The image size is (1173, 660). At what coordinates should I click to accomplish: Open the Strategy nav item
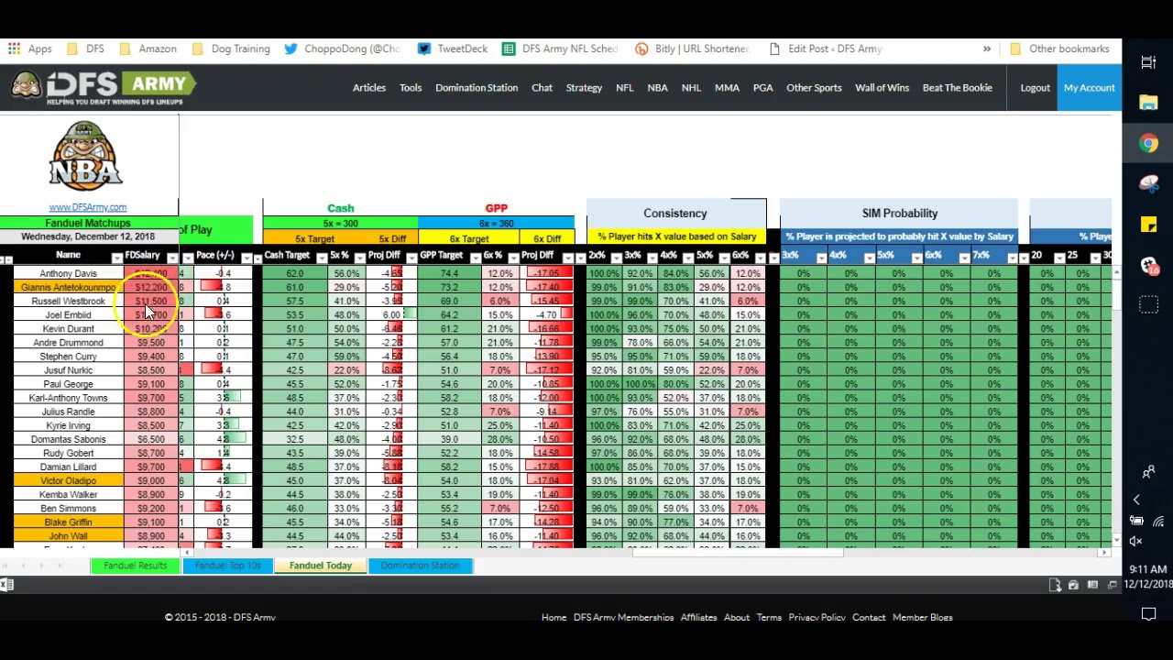pyautogui.click(x=584, y=87)
